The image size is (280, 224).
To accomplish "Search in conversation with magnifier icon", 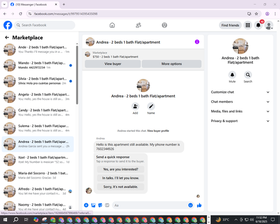I will [248, 75].
